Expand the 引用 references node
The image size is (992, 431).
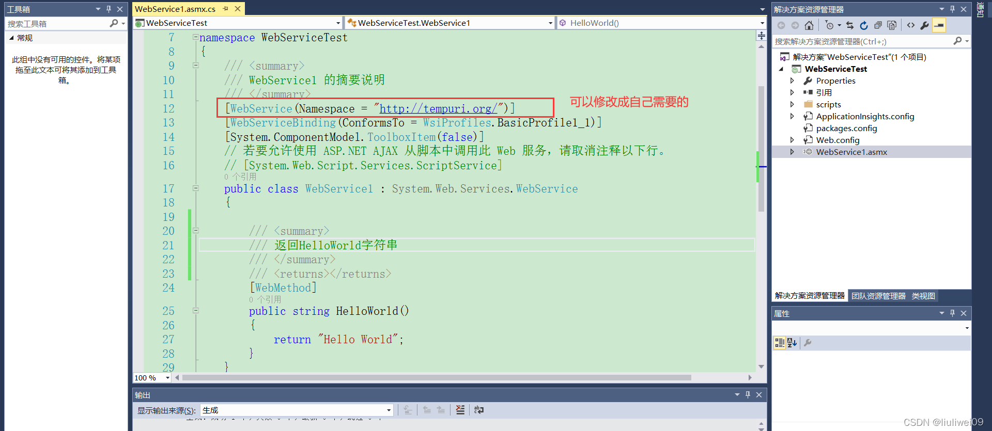[x=792, y=92]
